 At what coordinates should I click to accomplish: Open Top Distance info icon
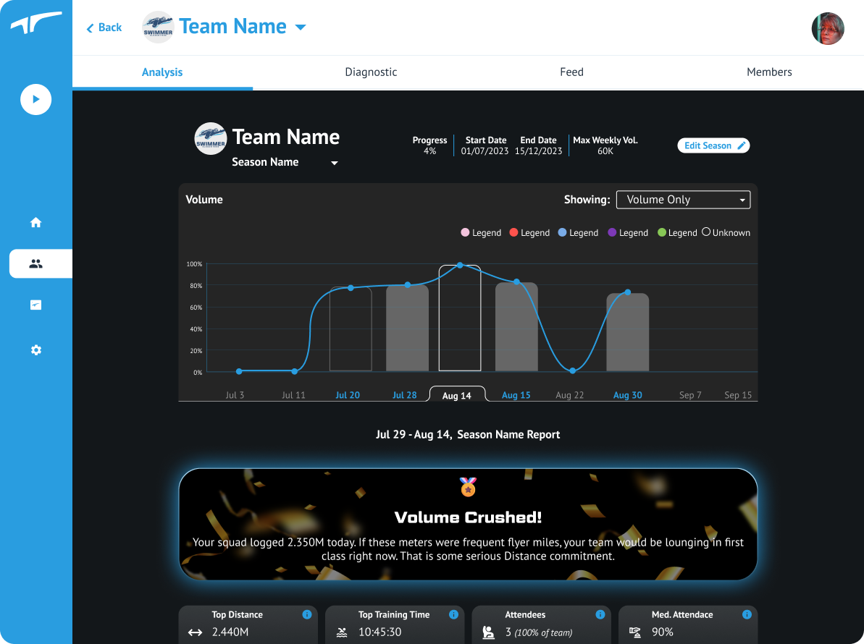307,614
